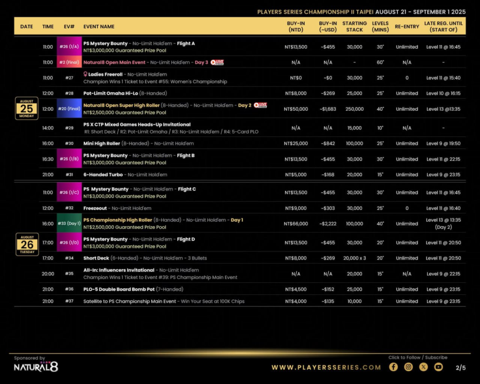Expand the AUGUST 25 MONDAY date badge
Screen dimensions: 480x384
26,108
